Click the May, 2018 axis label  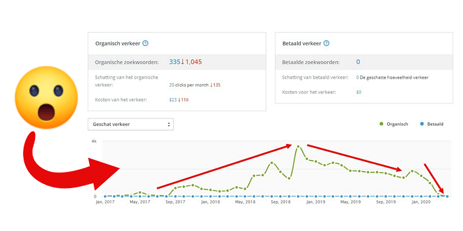[245, 203]
